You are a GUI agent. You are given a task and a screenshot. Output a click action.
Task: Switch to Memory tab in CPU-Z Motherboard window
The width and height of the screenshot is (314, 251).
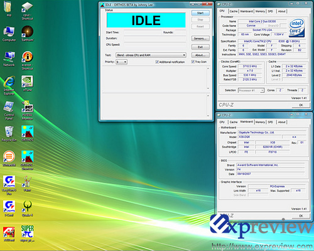tap(260, 122)
